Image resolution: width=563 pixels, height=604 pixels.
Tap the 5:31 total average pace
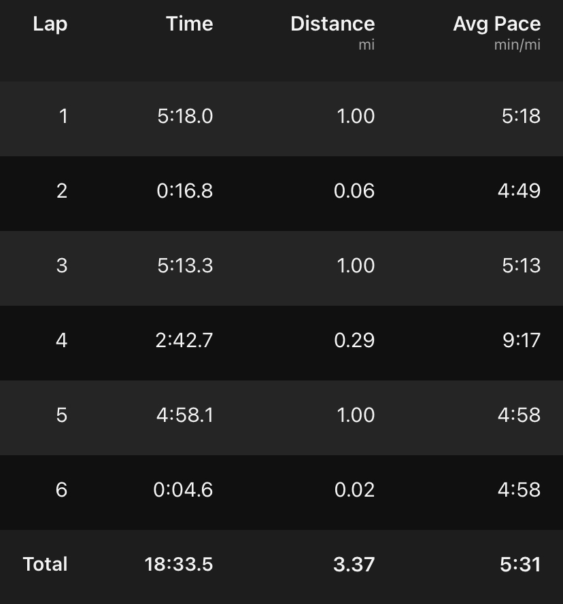pyautogui.click(x=520, y=565)
